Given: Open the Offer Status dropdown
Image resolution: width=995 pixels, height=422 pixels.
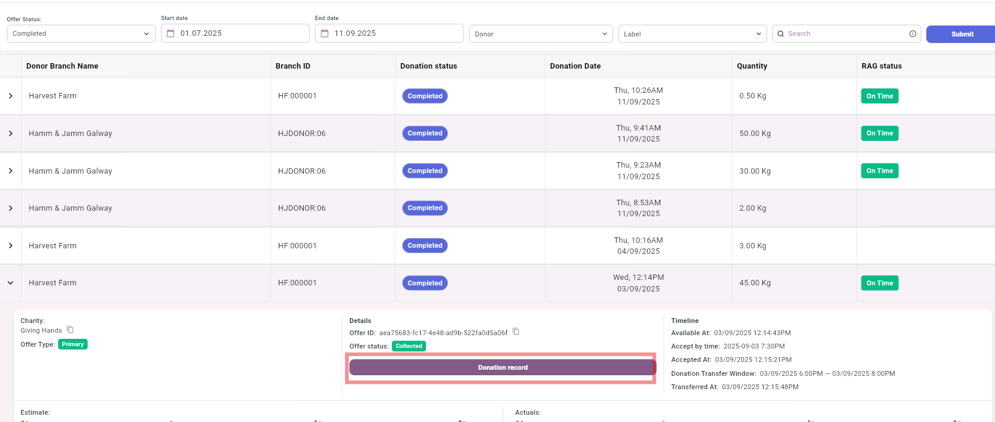Looking at the screenshot, I should [x=81, y=33].
